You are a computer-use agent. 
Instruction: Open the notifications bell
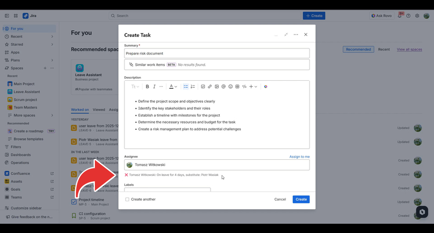pyautogui.click(x=400, y=16)
